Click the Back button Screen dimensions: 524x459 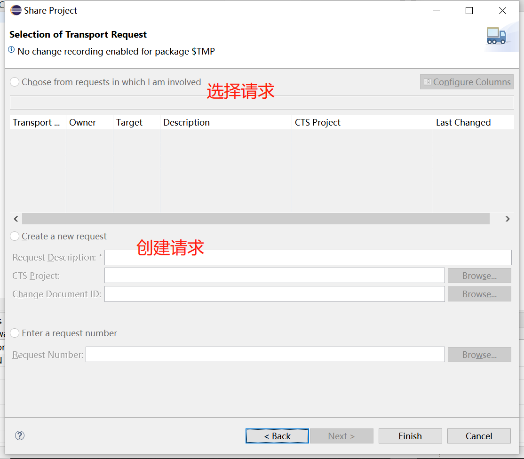pyautogui.click(x=277, y=435)
